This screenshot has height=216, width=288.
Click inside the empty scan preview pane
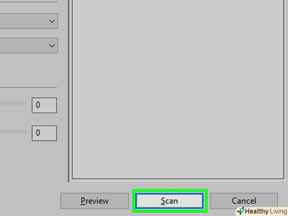(178, 88)
